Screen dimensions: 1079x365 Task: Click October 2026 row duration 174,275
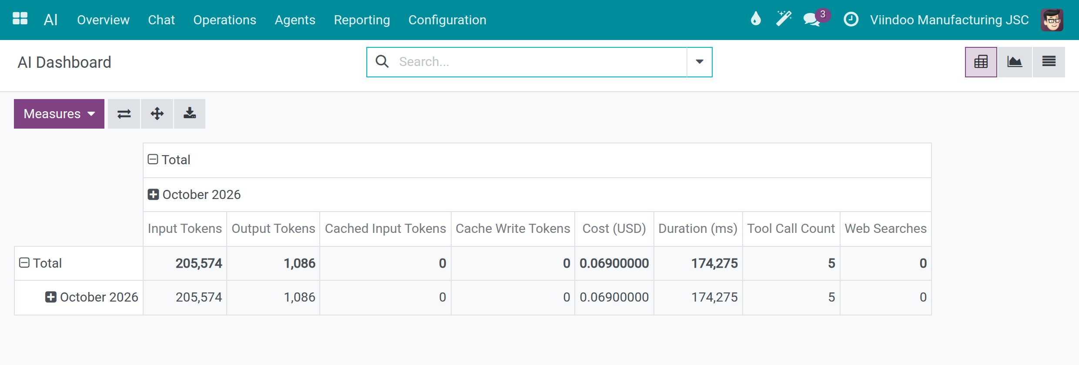click(x=698, y=297)
